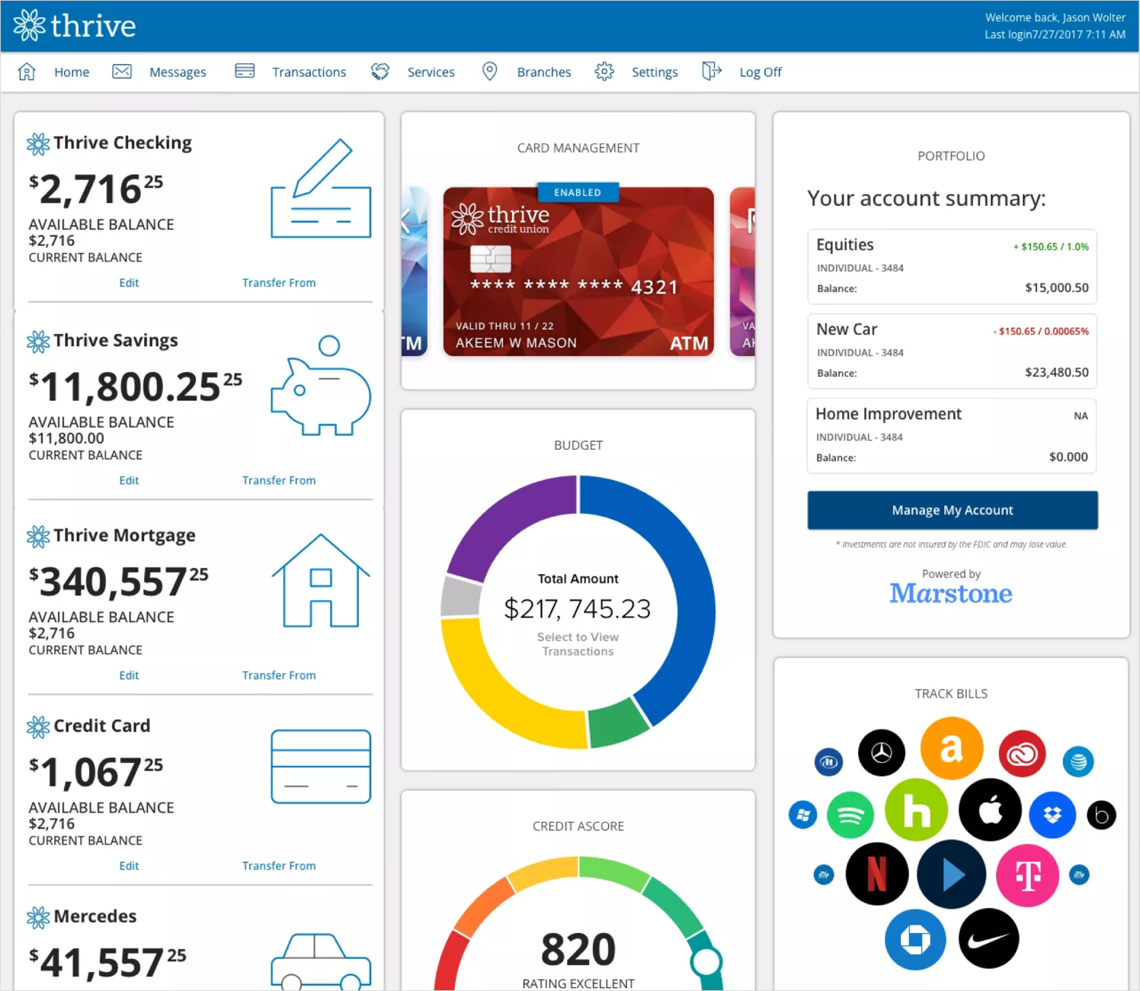Image resolution: width=1140 pixels, height=991 pixels.
Task: Select the Windows logo bill icon
Action: [802, 815]
